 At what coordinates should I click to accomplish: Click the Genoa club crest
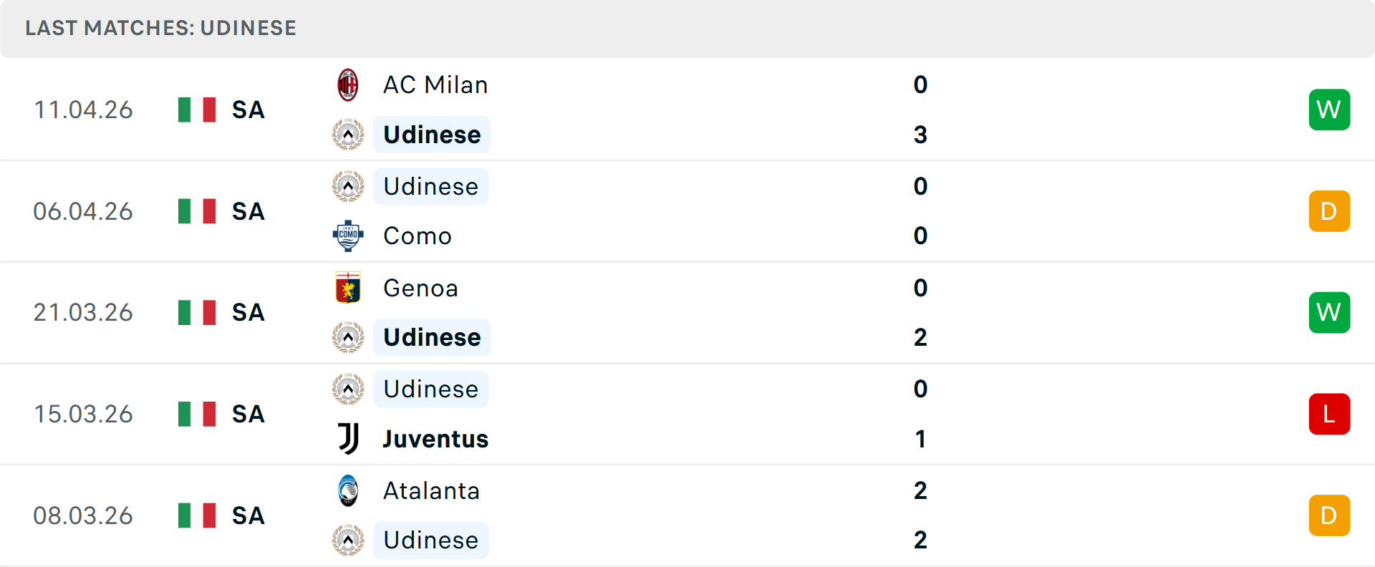(x=348, y=288)
